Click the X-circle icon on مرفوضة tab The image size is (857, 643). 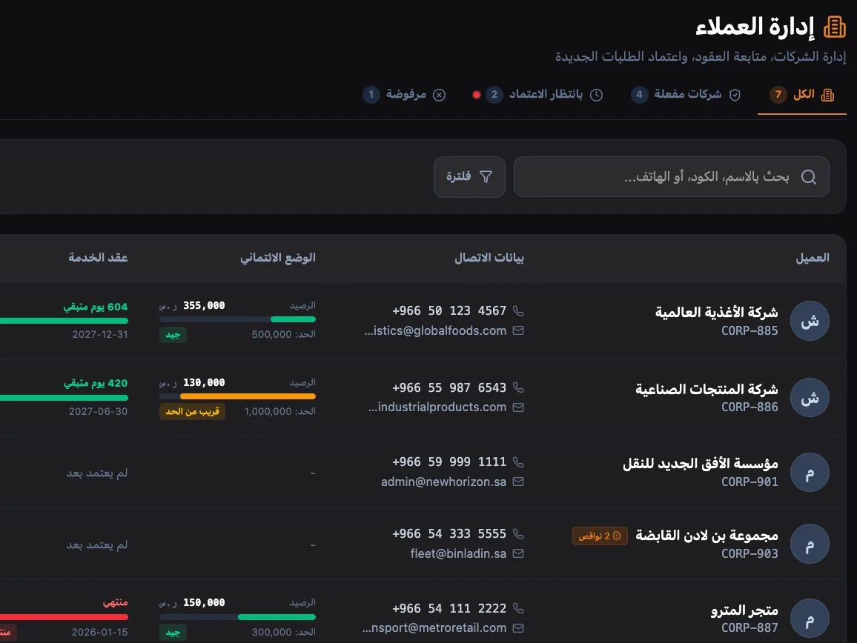pyautogui.click(x=439, y=95)
